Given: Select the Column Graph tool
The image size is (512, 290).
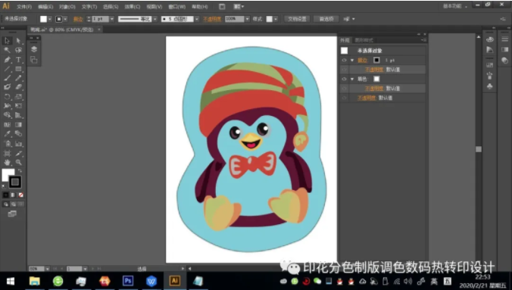Looking at the screenshot, I should coord(18,144).
